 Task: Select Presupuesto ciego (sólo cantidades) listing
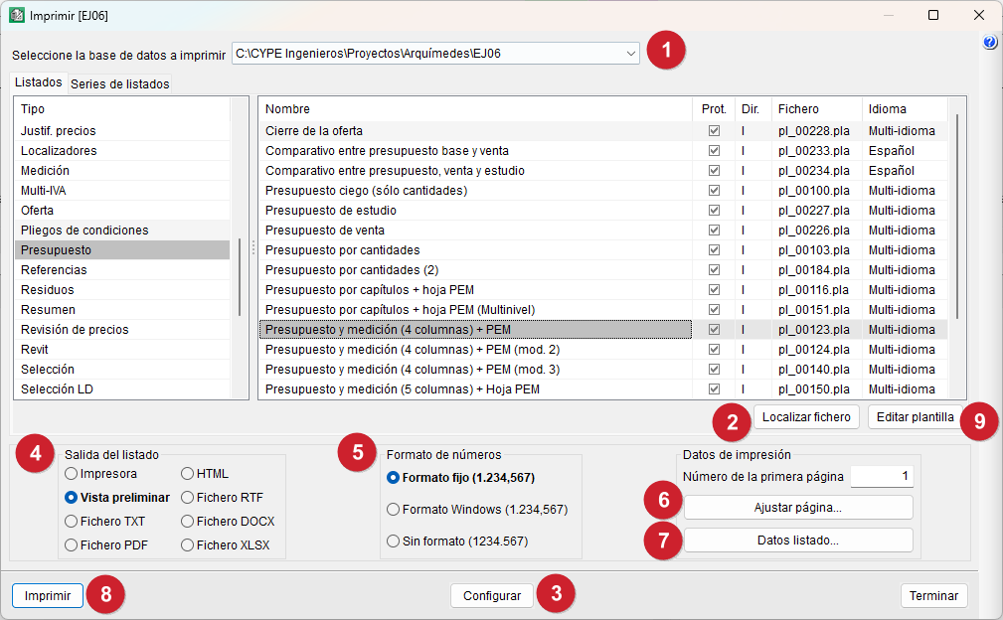click(475, 191)
